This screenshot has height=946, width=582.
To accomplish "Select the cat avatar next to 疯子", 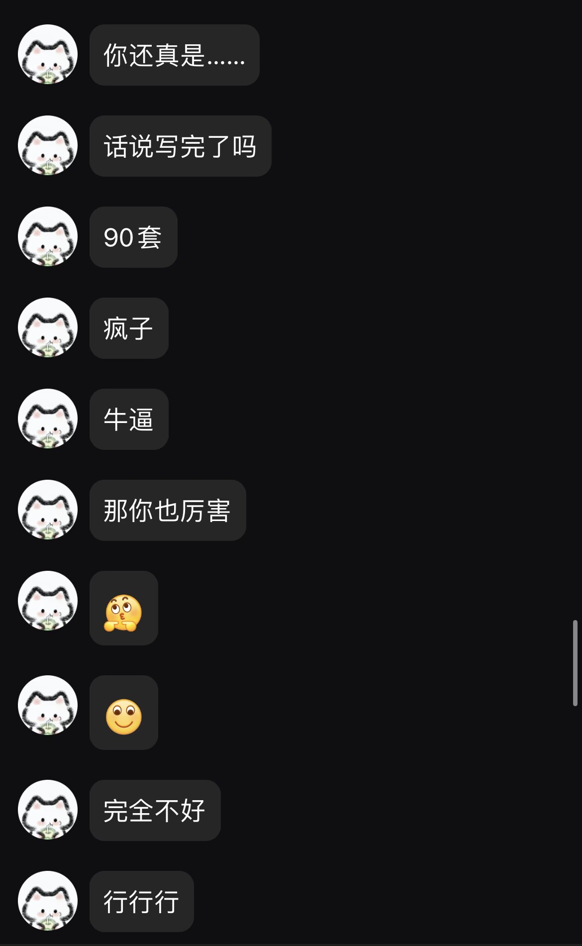I will [48, 327].
